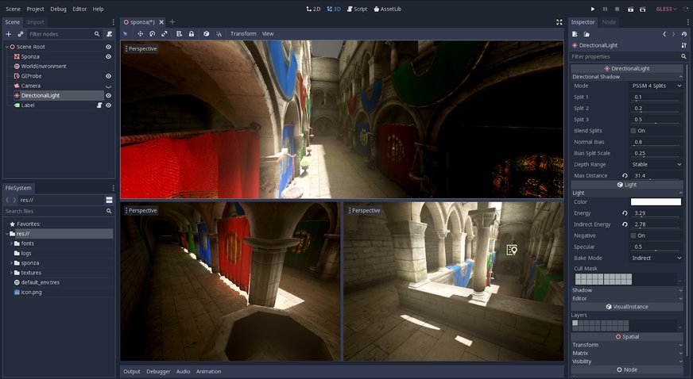Open the Debugger bottom panel
This screenshot has width=693, height=379.
click(158, 371)
